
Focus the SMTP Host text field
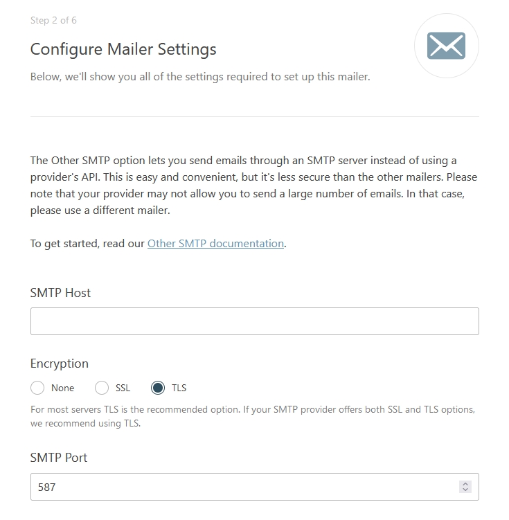pos(255,321)
